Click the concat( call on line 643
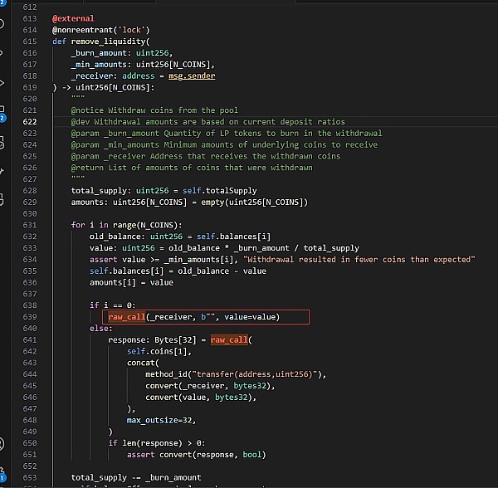The image size is (498, 488). [x=143, y=363]
